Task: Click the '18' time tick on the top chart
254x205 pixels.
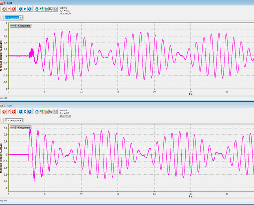Action: pos(118,91)
